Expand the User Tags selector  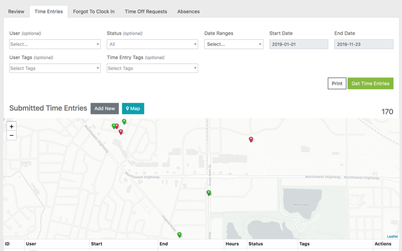(55, 68)
